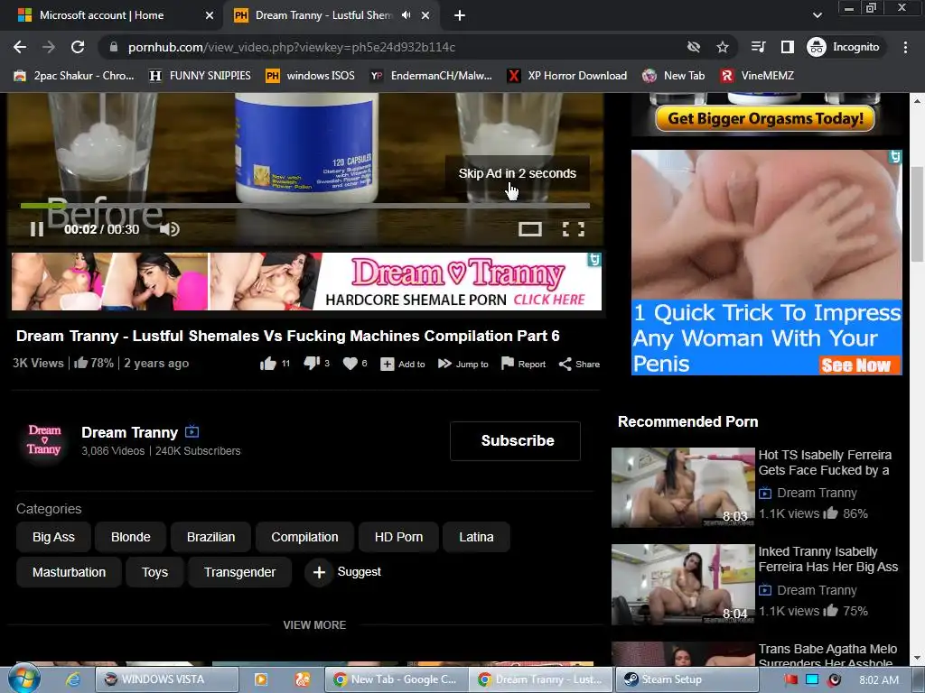Open the New Tab bookmark
Image resolution: width=925 pixels, height=693 pixels.
[674, 76]
